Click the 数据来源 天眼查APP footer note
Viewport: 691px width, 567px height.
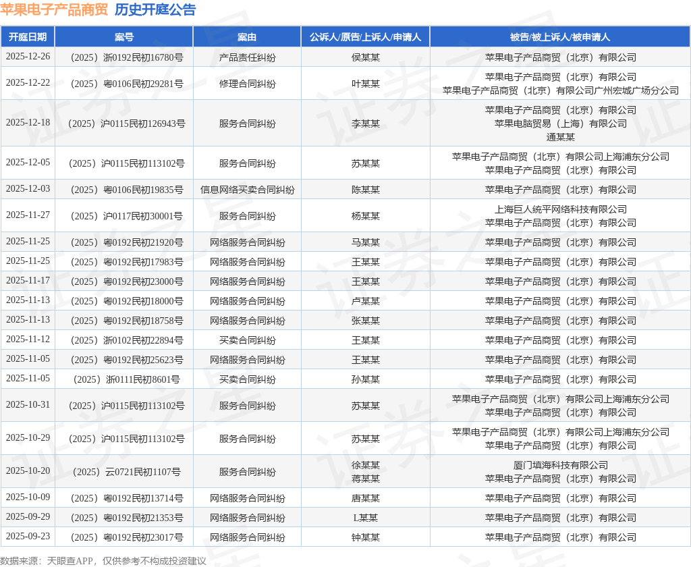tap(103, 561)
